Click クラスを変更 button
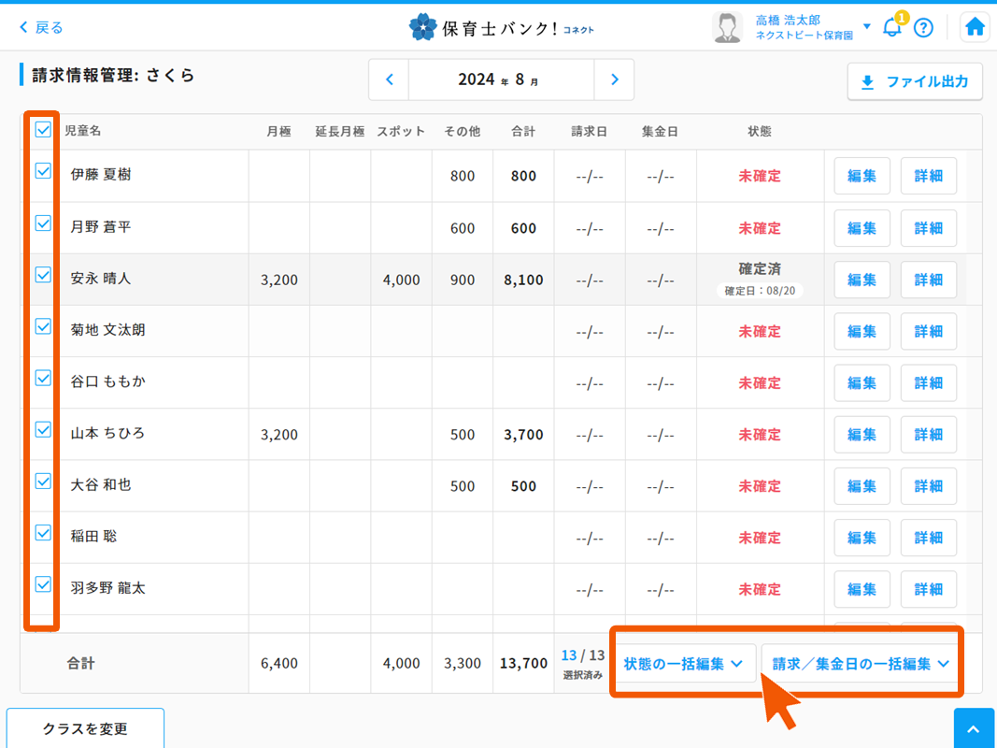This screenshot has width=997, height=748. [x=85, y=728]
